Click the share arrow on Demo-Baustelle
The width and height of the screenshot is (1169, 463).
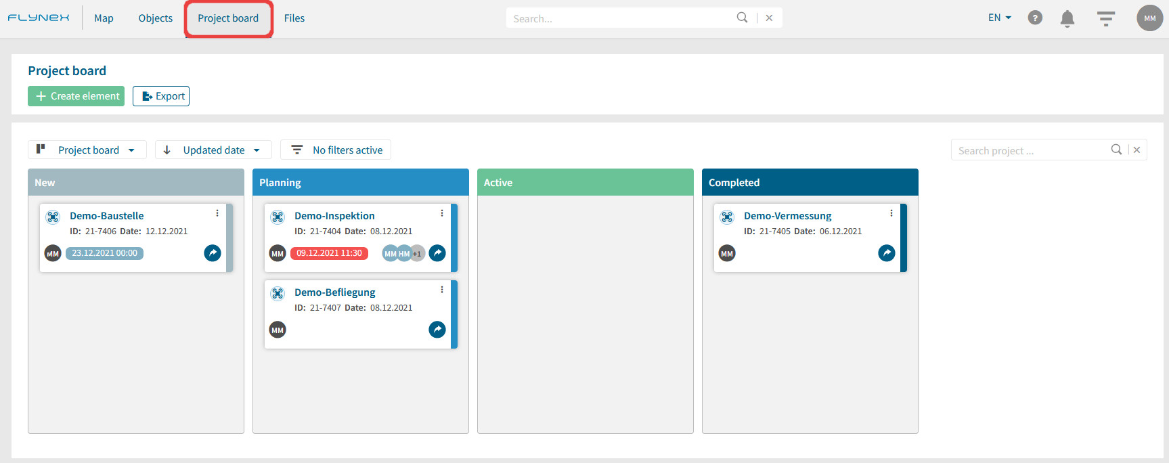(x=213, y=253)
